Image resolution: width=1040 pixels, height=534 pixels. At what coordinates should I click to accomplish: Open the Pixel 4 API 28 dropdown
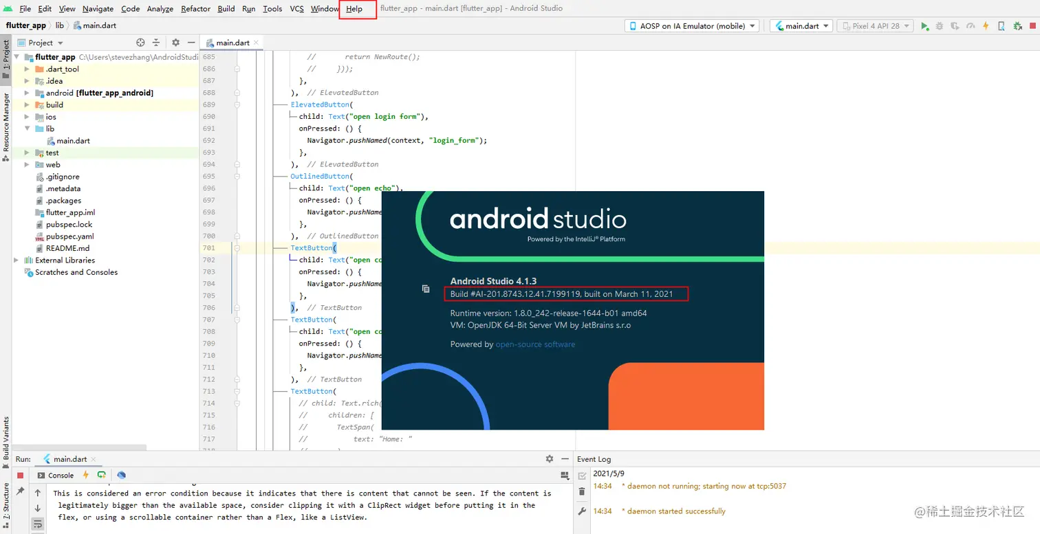pyautogui.click(x=875, y=26)
